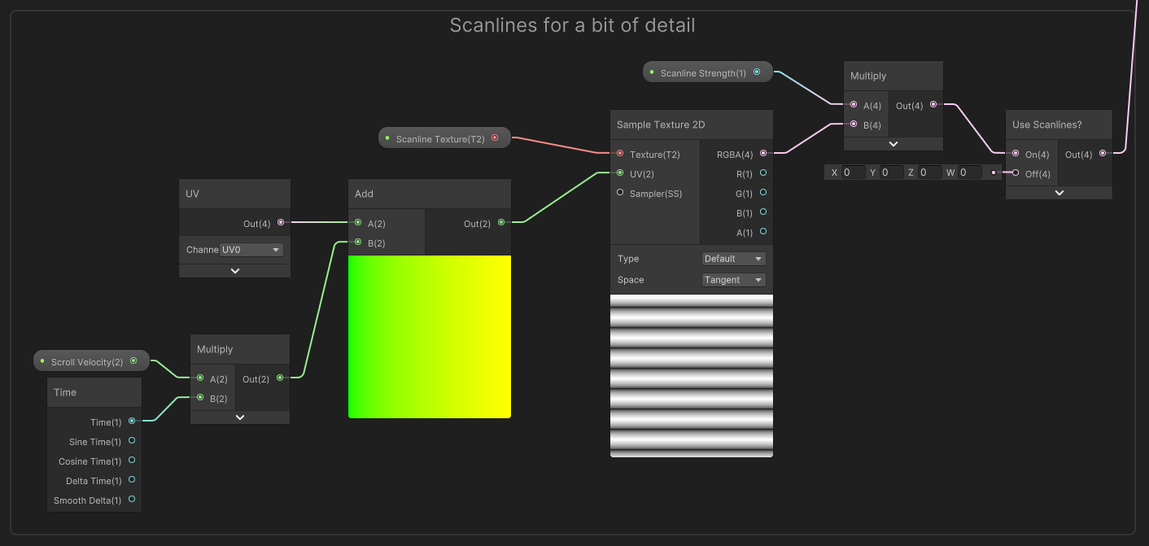The width and height of the screenshot is (1149, 546).
Task: Open the Type dropdown set to Default
Action: [x=733, y=259]
